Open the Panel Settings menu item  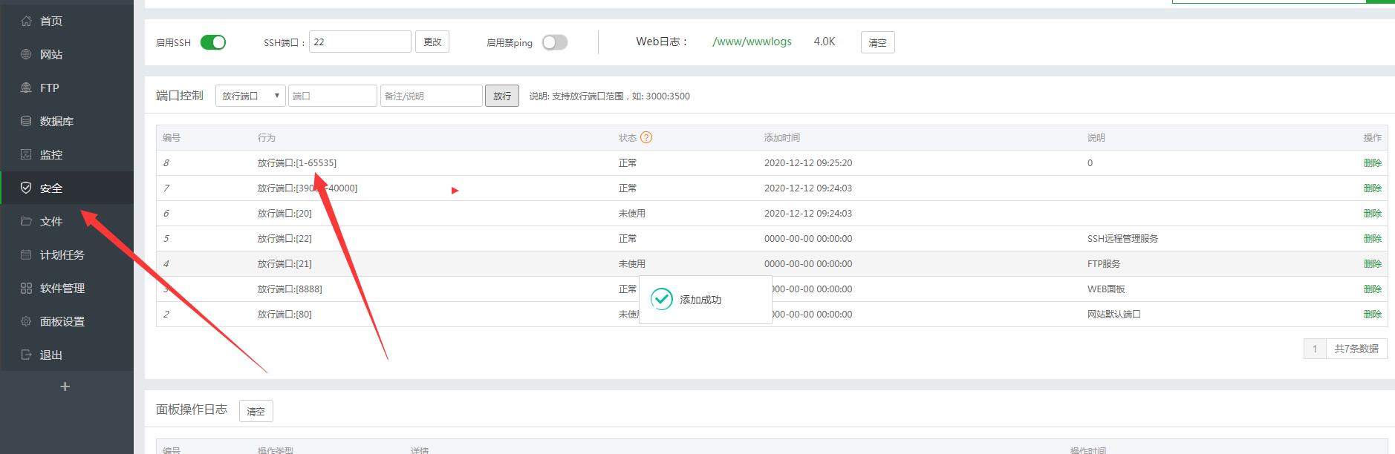point(62,321)
